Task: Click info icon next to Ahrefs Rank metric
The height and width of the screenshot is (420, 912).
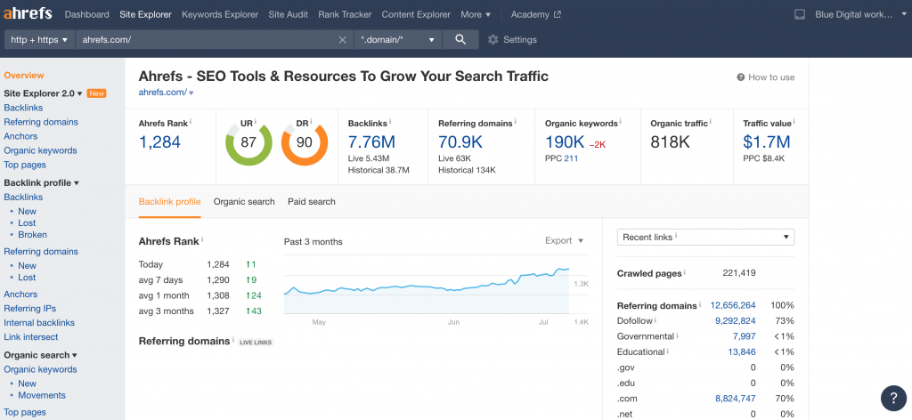Action: (x=191, y=123)
